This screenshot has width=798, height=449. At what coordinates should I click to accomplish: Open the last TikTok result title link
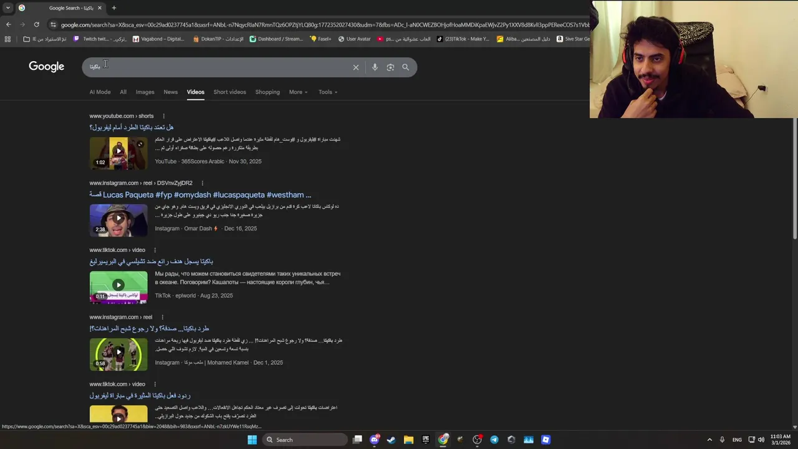point(140,395)
